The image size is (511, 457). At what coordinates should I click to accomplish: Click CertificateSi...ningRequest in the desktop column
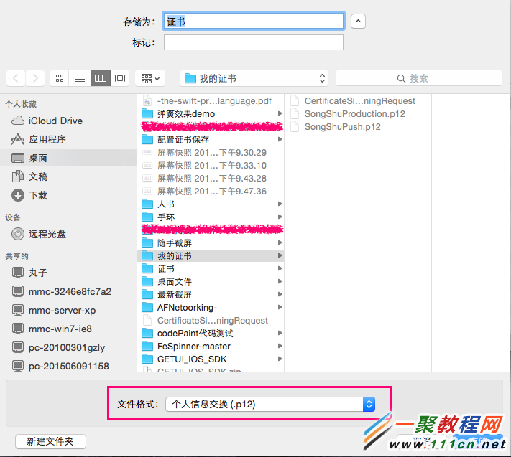pos(211,321)
